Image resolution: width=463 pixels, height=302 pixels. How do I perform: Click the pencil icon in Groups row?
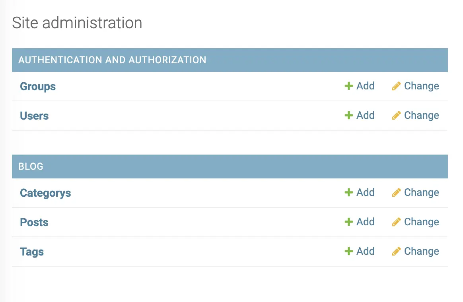coord(396,86)
